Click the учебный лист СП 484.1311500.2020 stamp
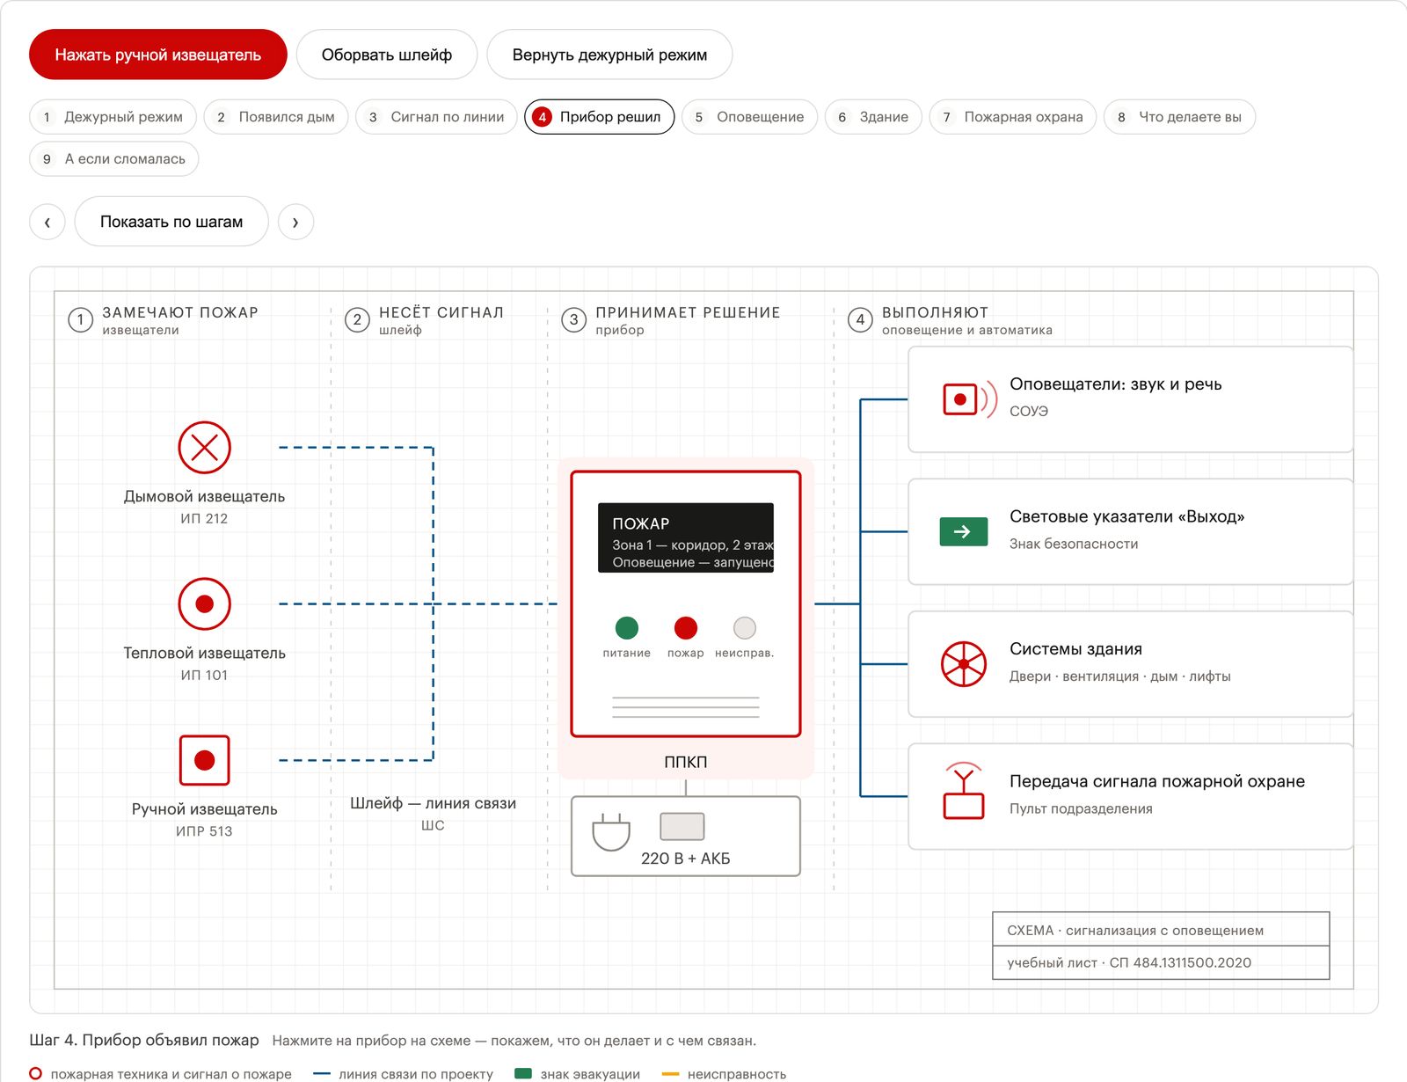Image resolution: width=1407 pixels, height=1082 pixels. 1161,962
